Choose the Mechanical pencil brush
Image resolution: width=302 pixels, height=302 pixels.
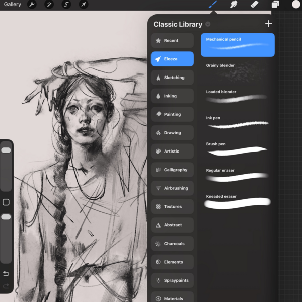(238, 45)
